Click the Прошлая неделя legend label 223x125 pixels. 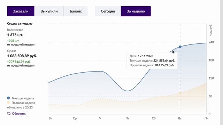(x=23, y=103)
